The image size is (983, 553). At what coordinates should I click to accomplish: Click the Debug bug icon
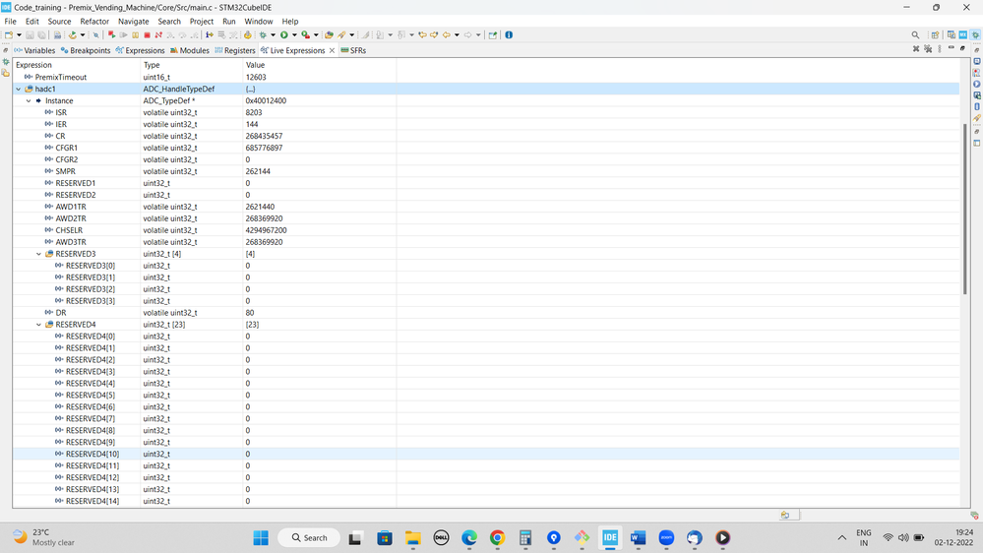263,35
